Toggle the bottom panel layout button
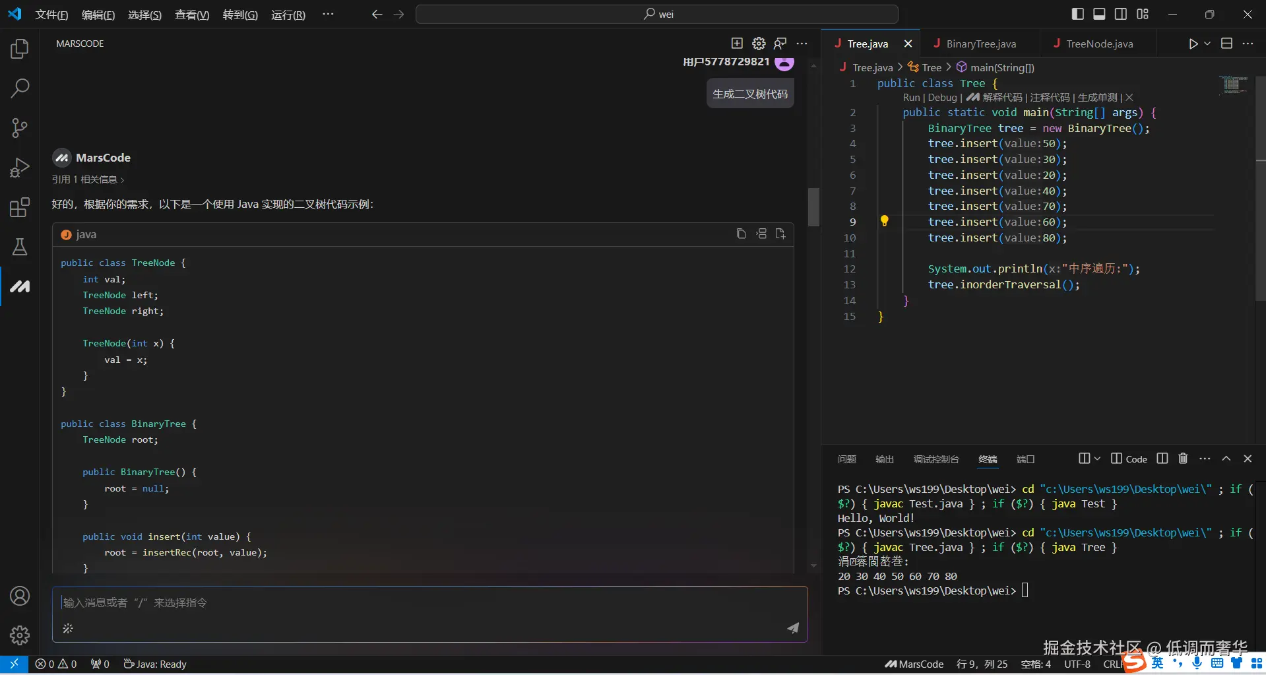 (1099, 14)
